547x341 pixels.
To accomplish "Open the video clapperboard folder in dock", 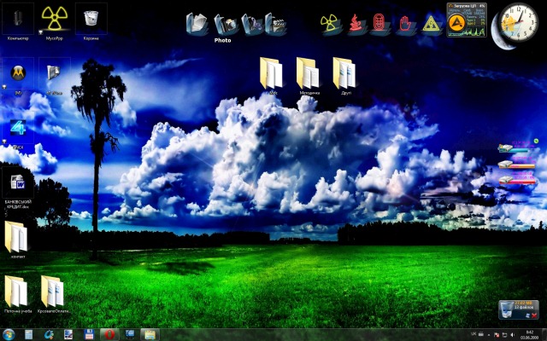I will (x=276, y=25).
